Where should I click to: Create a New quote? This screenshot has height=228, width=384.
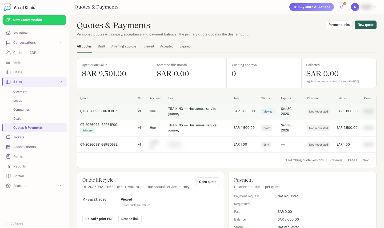tap(366, 25)
